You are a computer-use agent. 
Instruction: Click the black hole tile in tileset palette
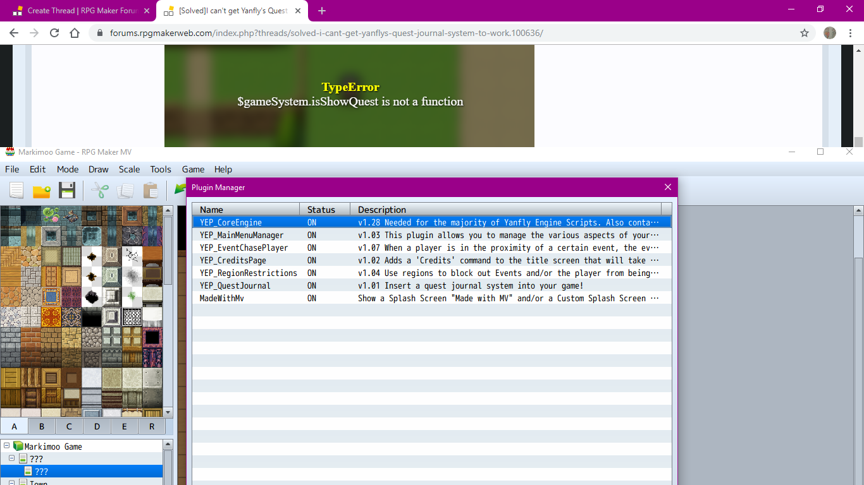click(x=91, y=297)
